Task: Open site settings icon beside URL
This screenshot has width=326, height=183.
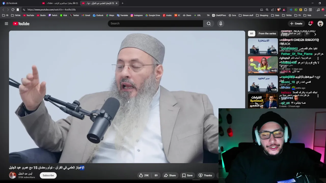Action: click(x=24, y=10)
